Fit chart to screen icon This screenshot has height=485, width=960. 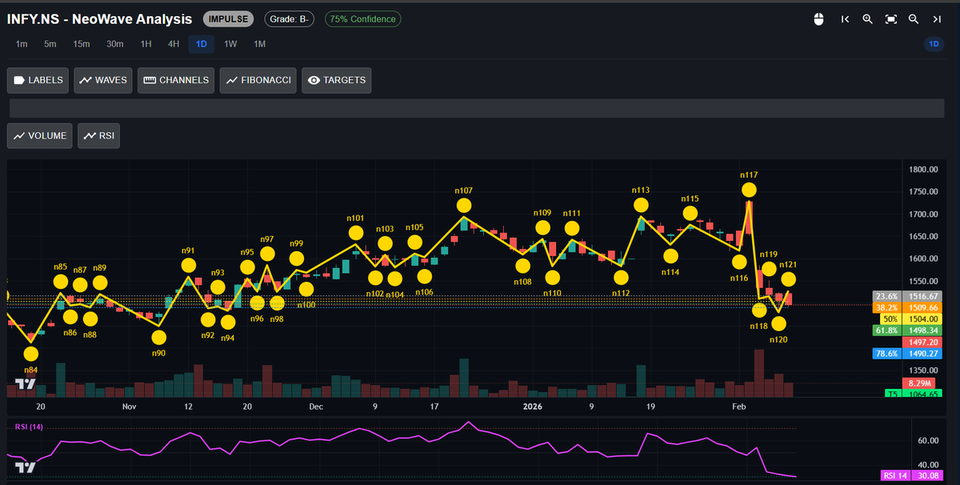pos(890,19)
